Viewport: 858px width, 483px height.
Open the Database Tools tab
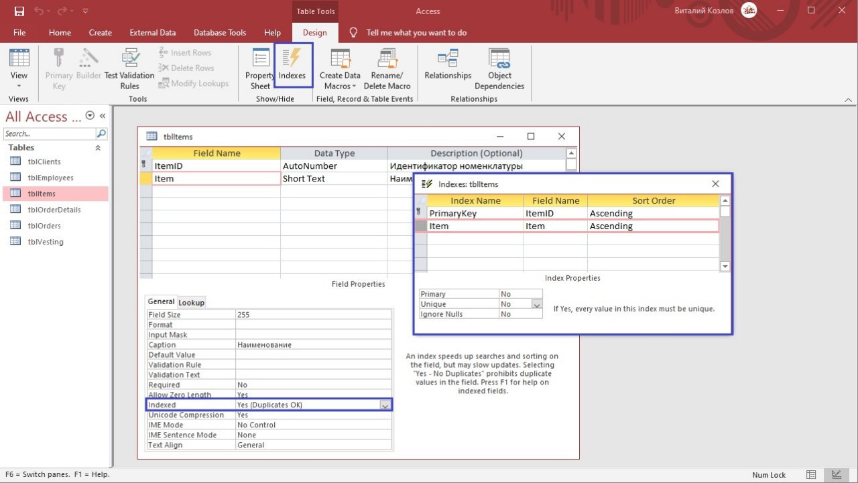[220, 32]
